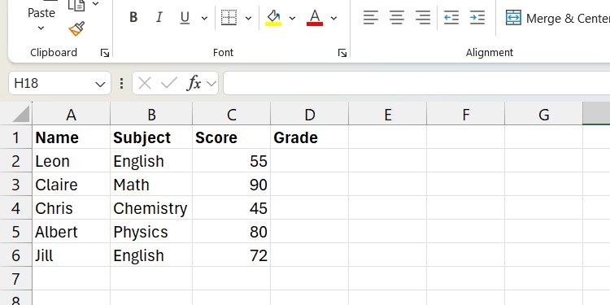The width and height of the screenshot is (610, 305).
Task: Click the Merge & Center button
Action: pos(557,18)
